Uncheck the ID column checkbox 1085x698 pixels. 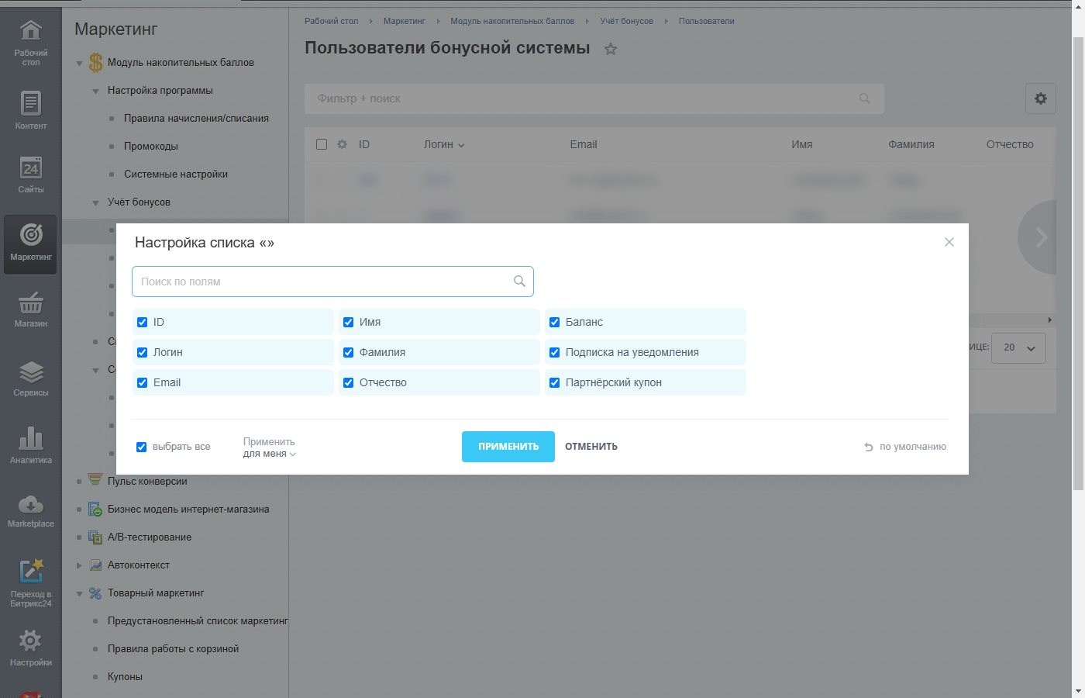pos(142,322)
